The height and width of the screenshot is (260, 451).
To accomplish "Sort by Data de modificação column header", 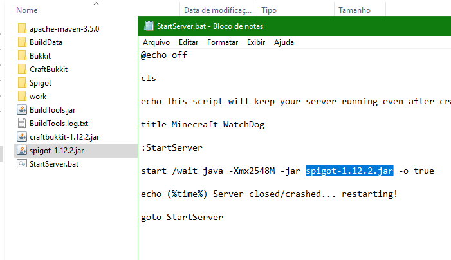I will [217, 10].
